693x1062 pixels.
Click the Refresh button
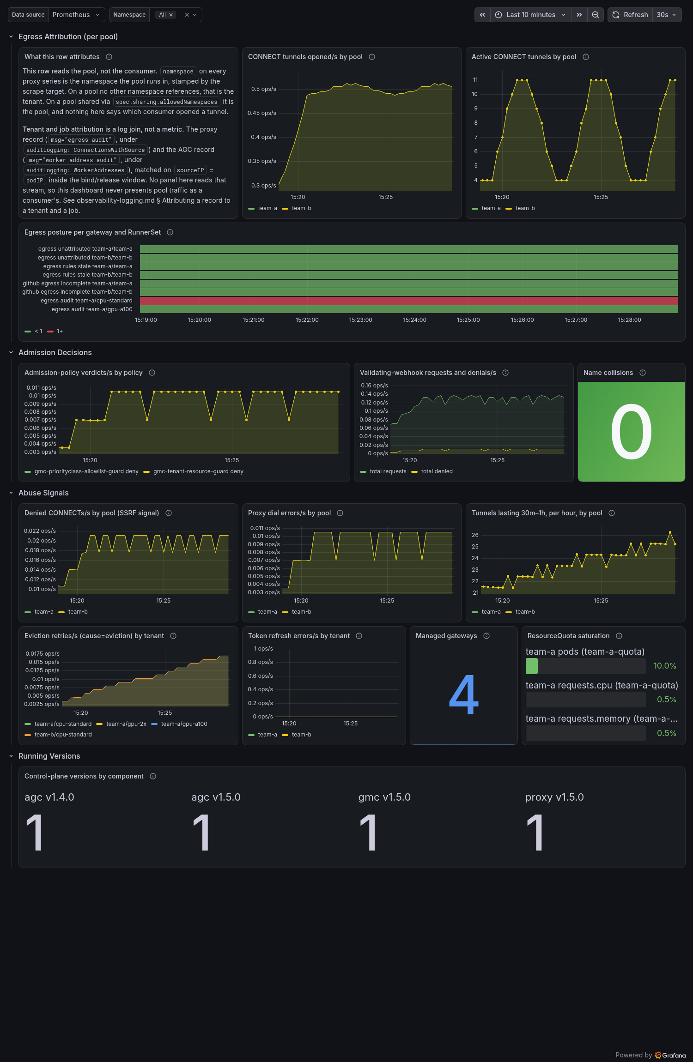point(630,15)
